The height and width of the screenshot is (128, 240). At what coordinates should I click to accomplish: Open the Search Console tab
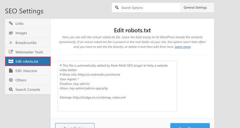point(28,89)
